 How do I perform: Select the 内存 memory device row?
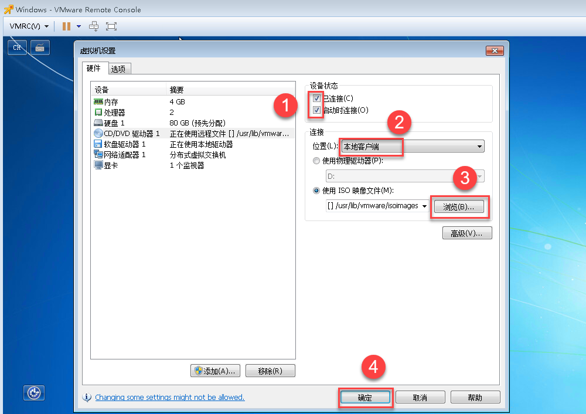click(111, 102)
